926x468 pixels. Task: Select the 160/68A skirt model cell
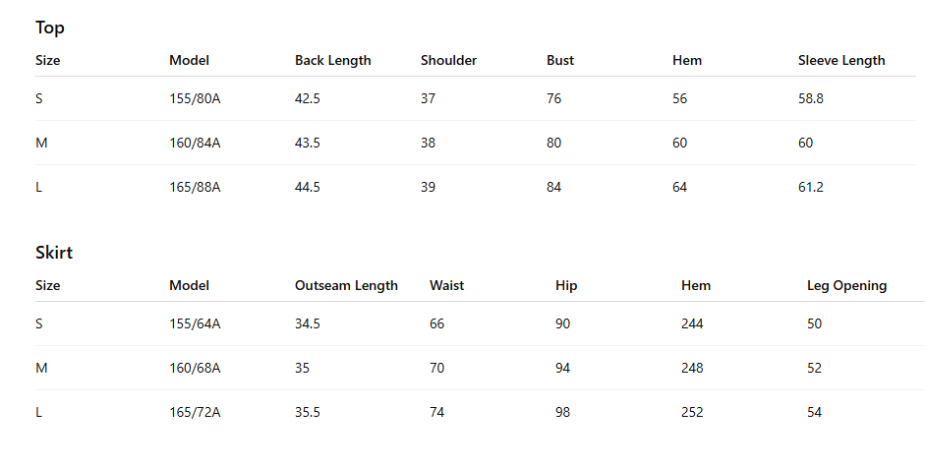(x=195, y=368)
